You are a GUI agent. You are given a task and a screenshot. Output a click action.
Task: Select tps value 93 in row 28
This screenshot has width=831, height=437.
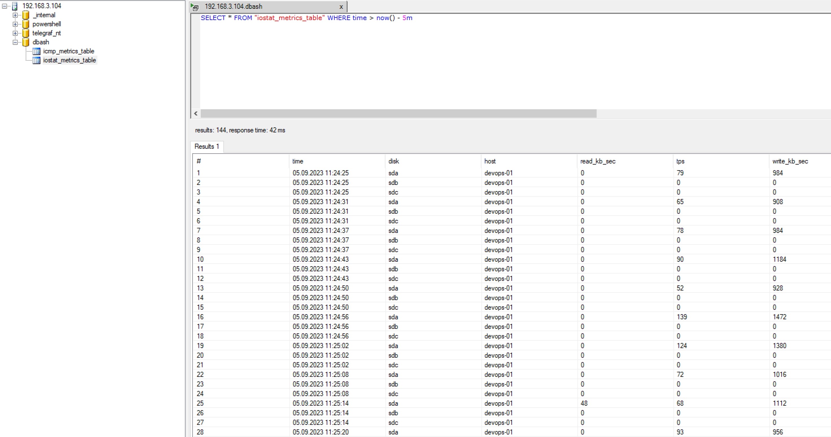click(x=680, y=432)
